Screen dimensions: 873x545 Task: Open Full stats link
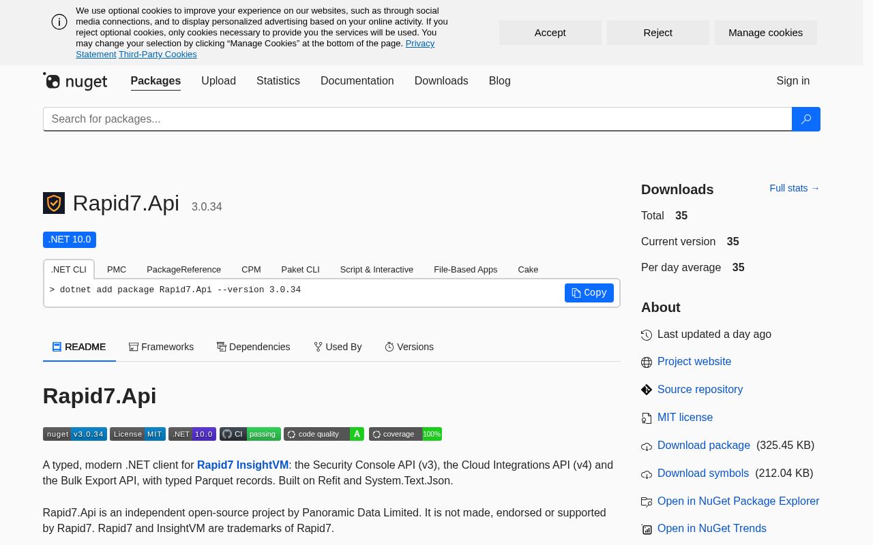pyautogui.click(x=795, y=188)
